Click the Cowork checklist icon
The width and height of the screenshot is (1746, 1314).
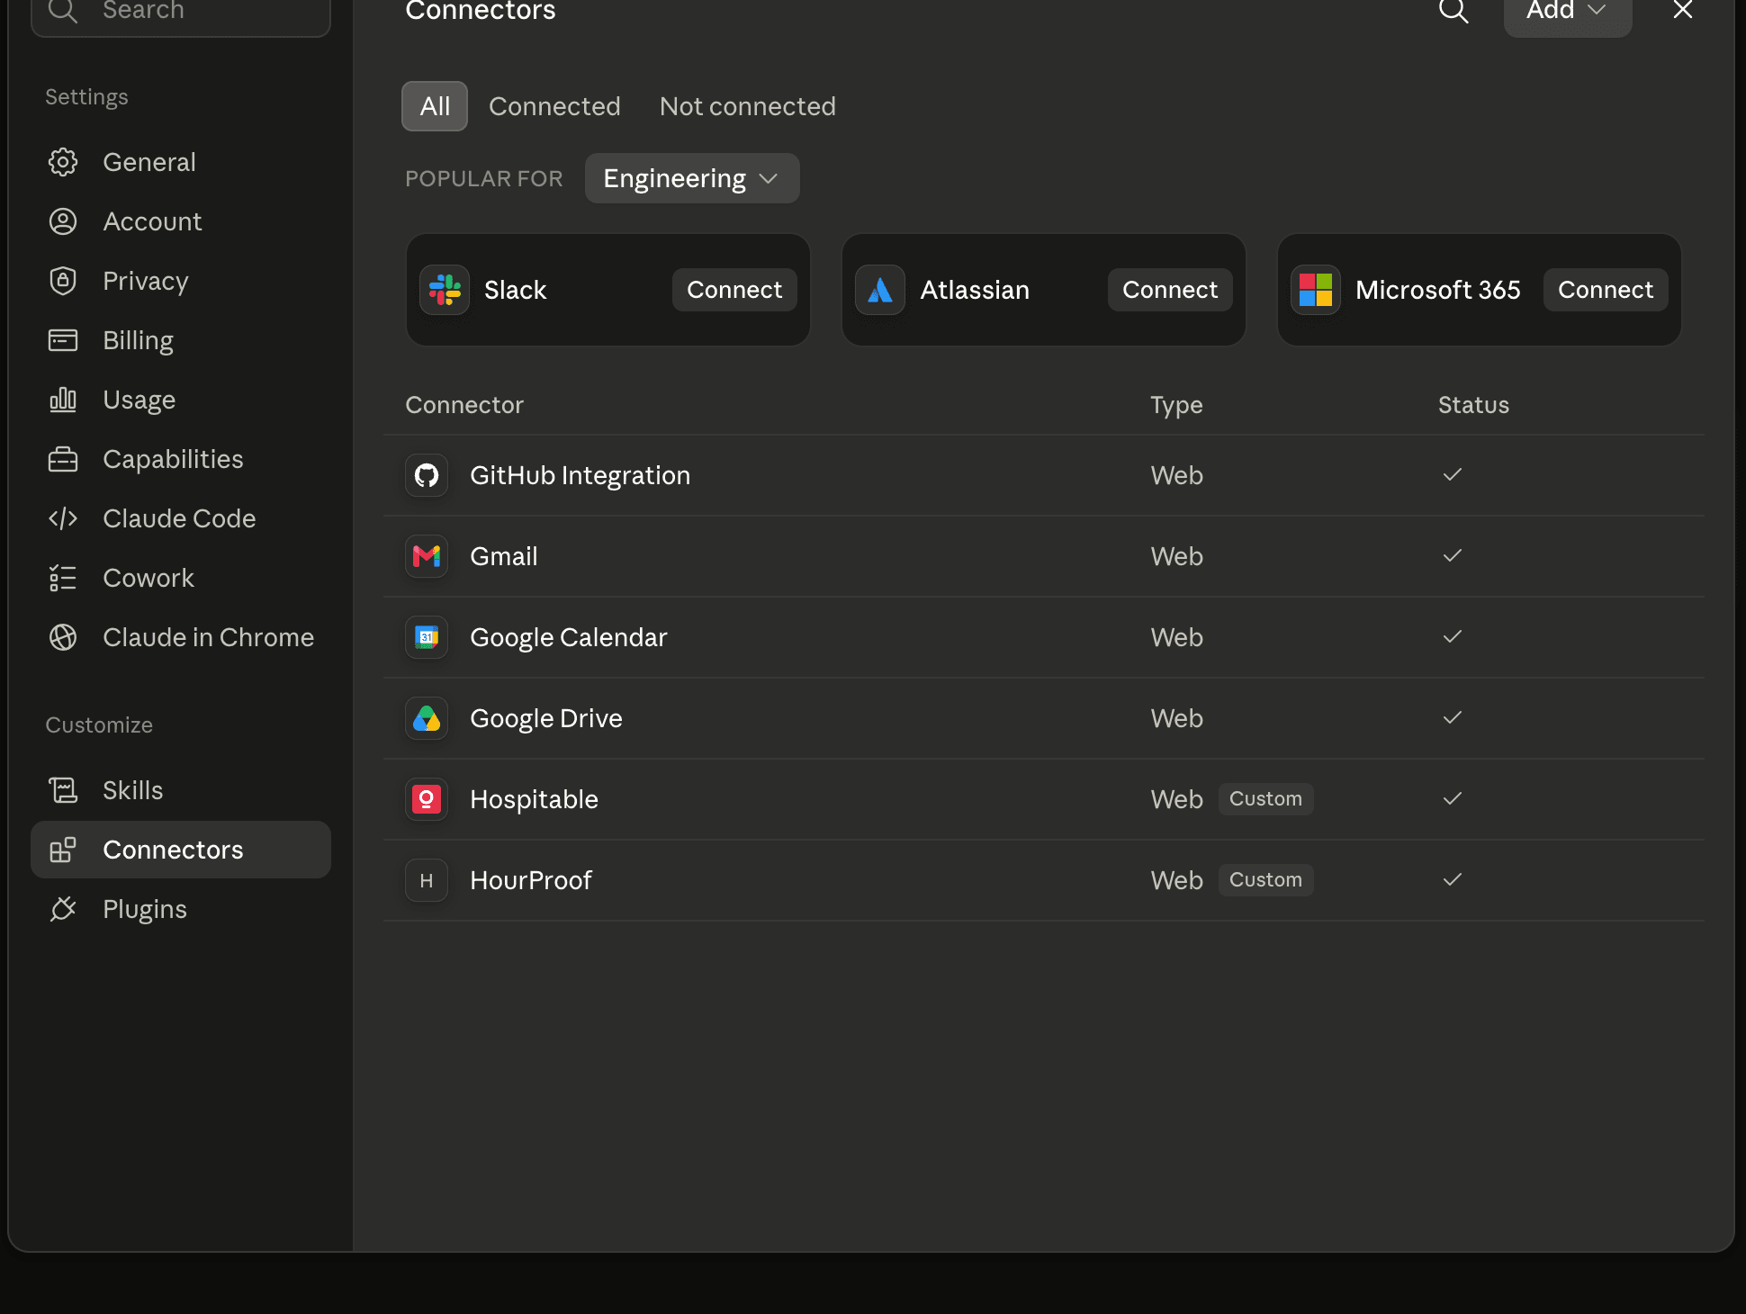pyautogui.click(x=63, y=578)
